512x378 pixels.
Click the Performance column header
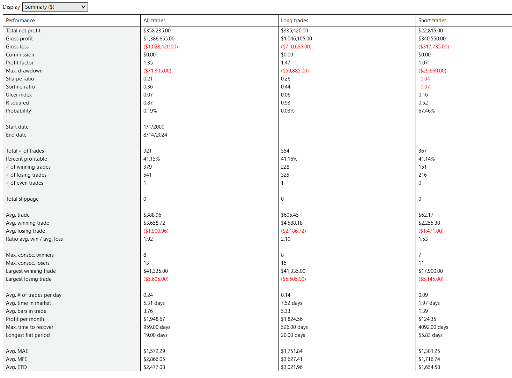tap(20, 21)
